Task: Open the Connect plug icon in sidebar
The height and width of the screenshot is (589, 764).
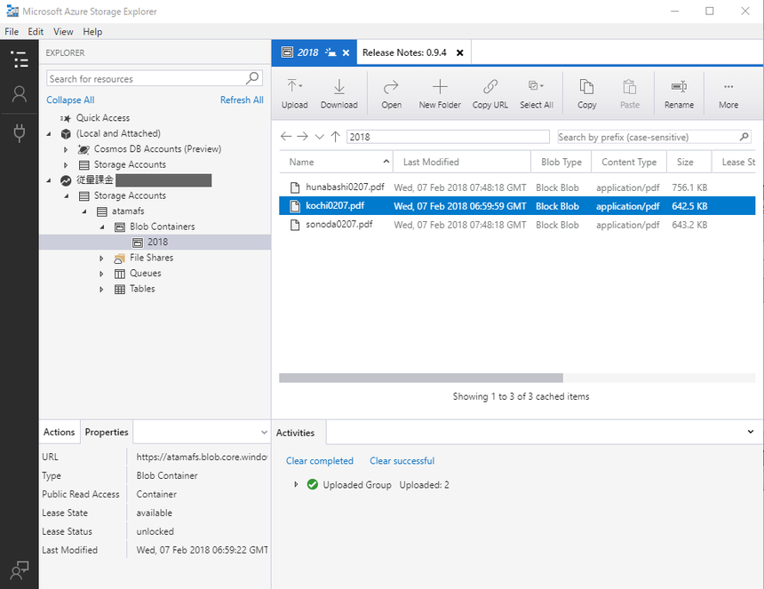Action: (x=20, y=133)
